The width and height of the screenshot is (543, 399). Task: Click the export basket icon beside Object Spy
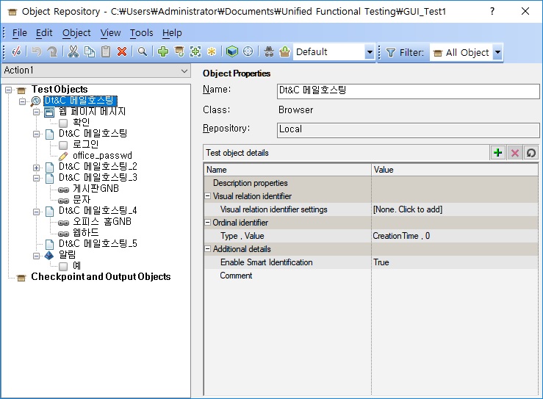click(x=284, y=52)
